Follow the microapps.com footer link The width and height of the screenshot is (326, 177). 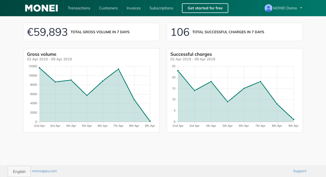point(44,171)
